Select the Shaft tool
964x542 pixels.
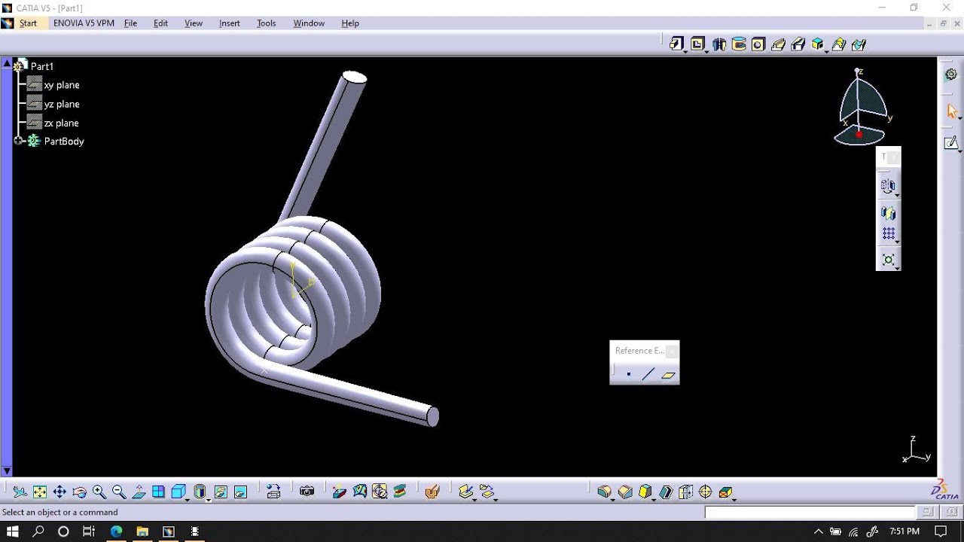(719, 44)
